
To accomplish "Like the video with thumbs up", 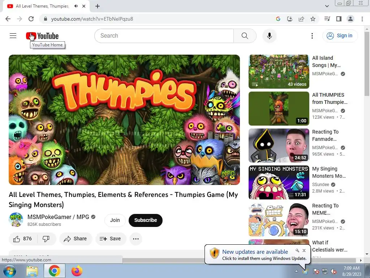I will coord(23,239).
